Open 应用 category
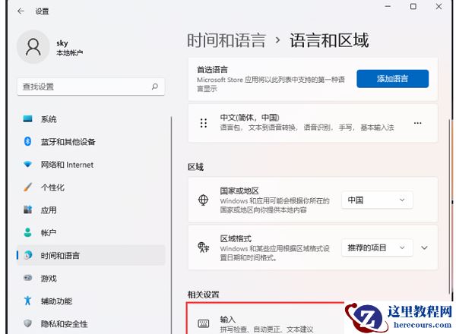 90,210
